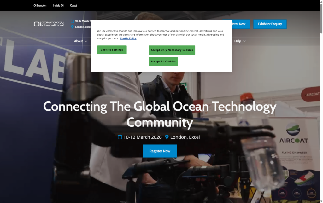Open Cookies Settings in the consent banner
Screen dimensions: 323x203
coord(112,50)
